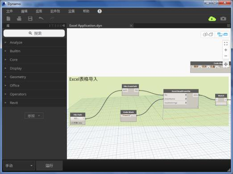233x174 pixels.
Task: Expand the Core library category
Action: (34, 60)
